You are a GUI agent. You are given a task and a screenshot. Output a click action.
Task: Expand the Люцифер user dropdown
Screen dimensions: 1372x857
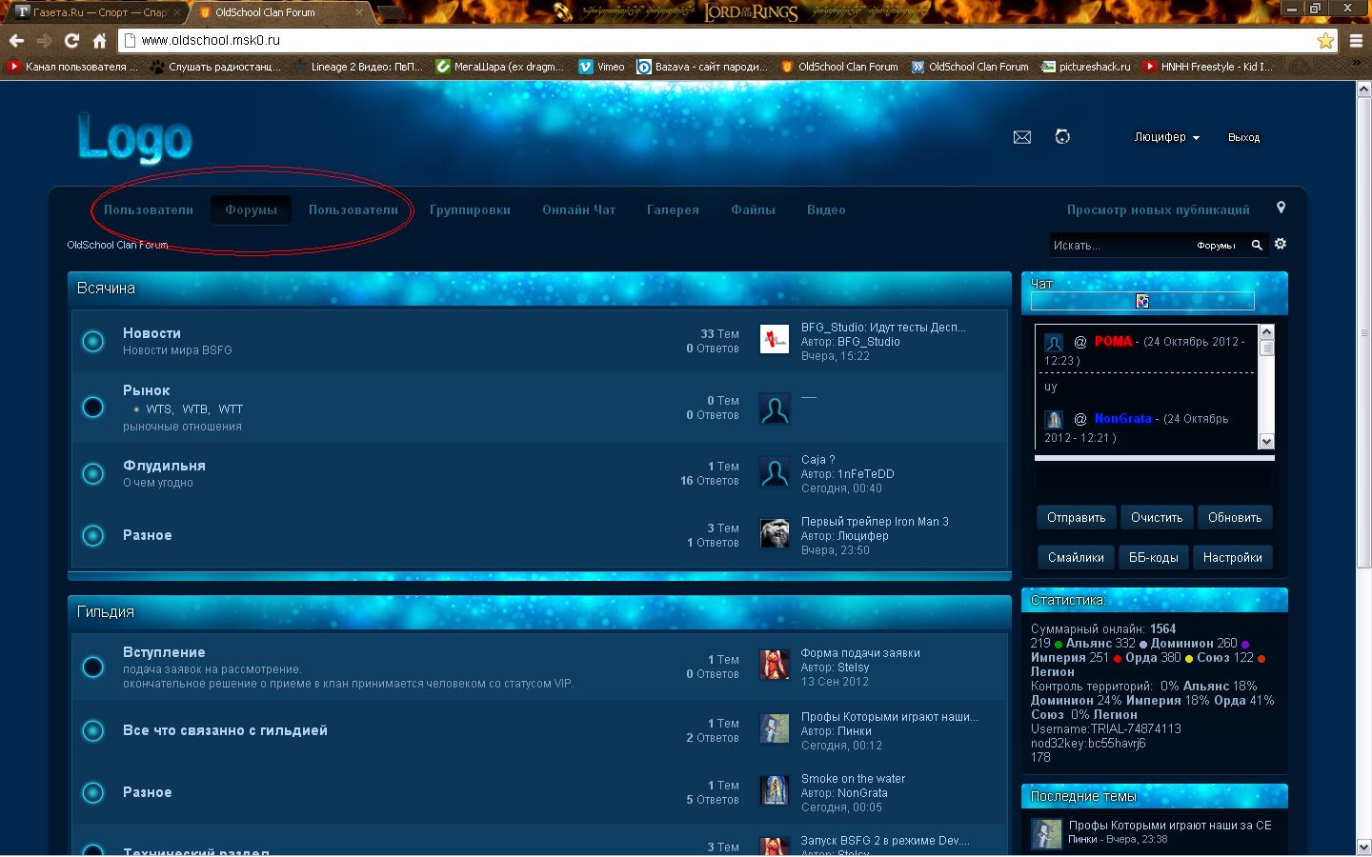[x=1166, y=137]
